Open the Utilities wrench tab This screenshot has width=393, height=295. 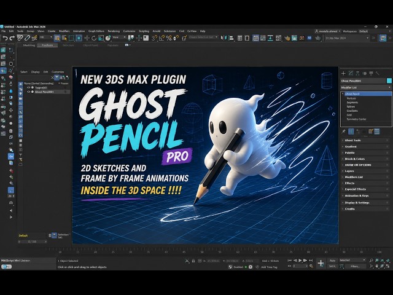click(x=378, y=73)
